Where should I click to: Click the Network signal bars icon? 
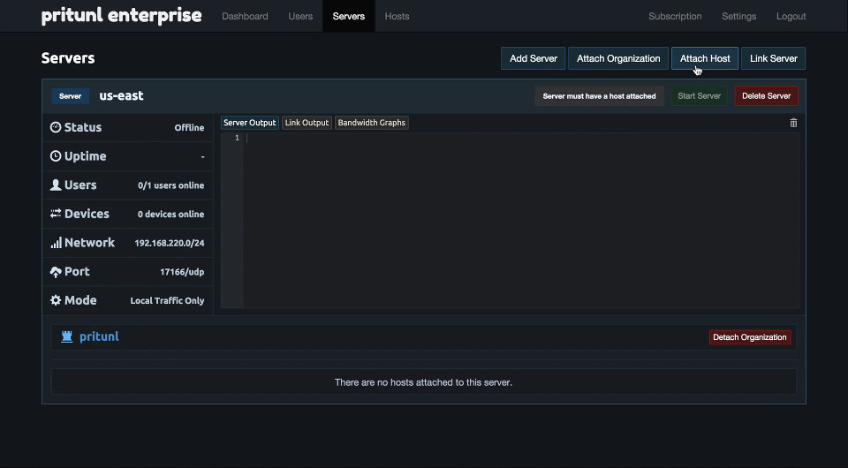point(56,243)
